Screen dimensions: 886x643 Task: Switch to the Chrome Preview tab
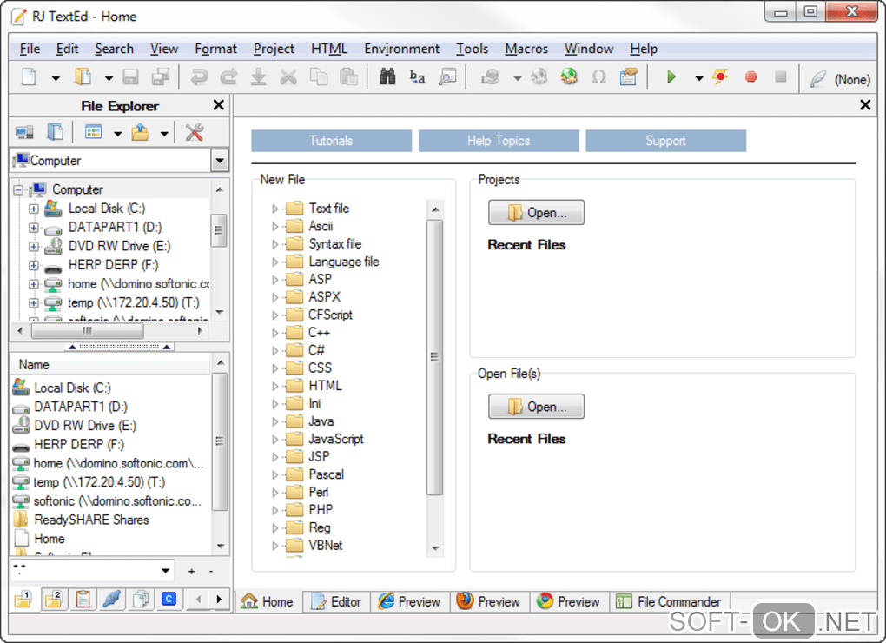click(x=569, y=602)
